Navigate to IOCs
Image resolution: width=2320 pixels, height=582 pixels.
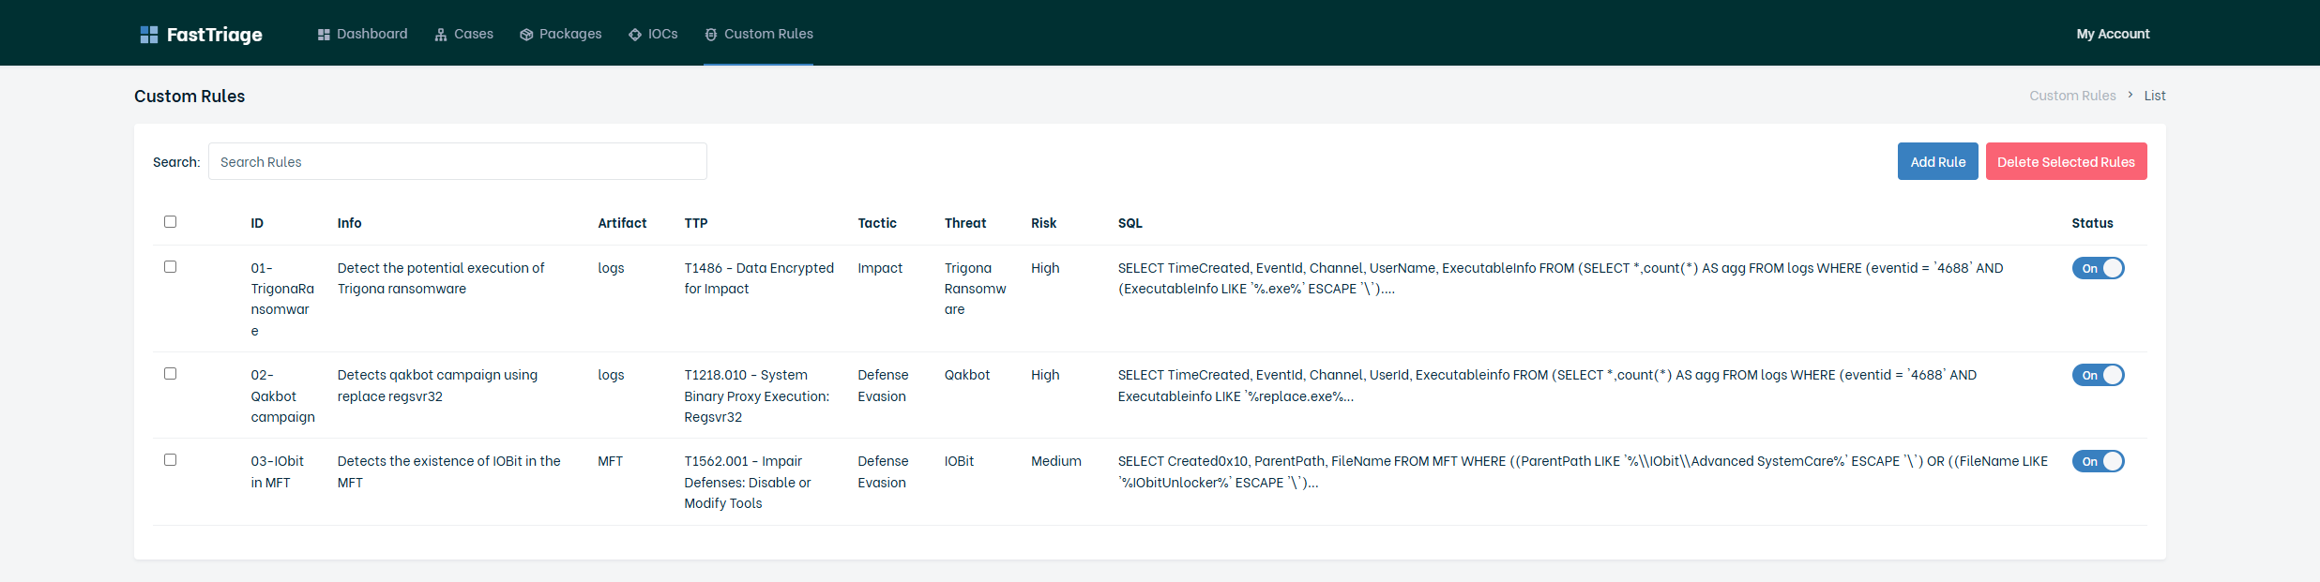(654, 34)
